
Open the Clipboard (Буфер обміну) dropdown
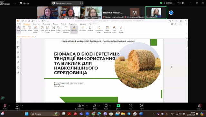point(36,30)
